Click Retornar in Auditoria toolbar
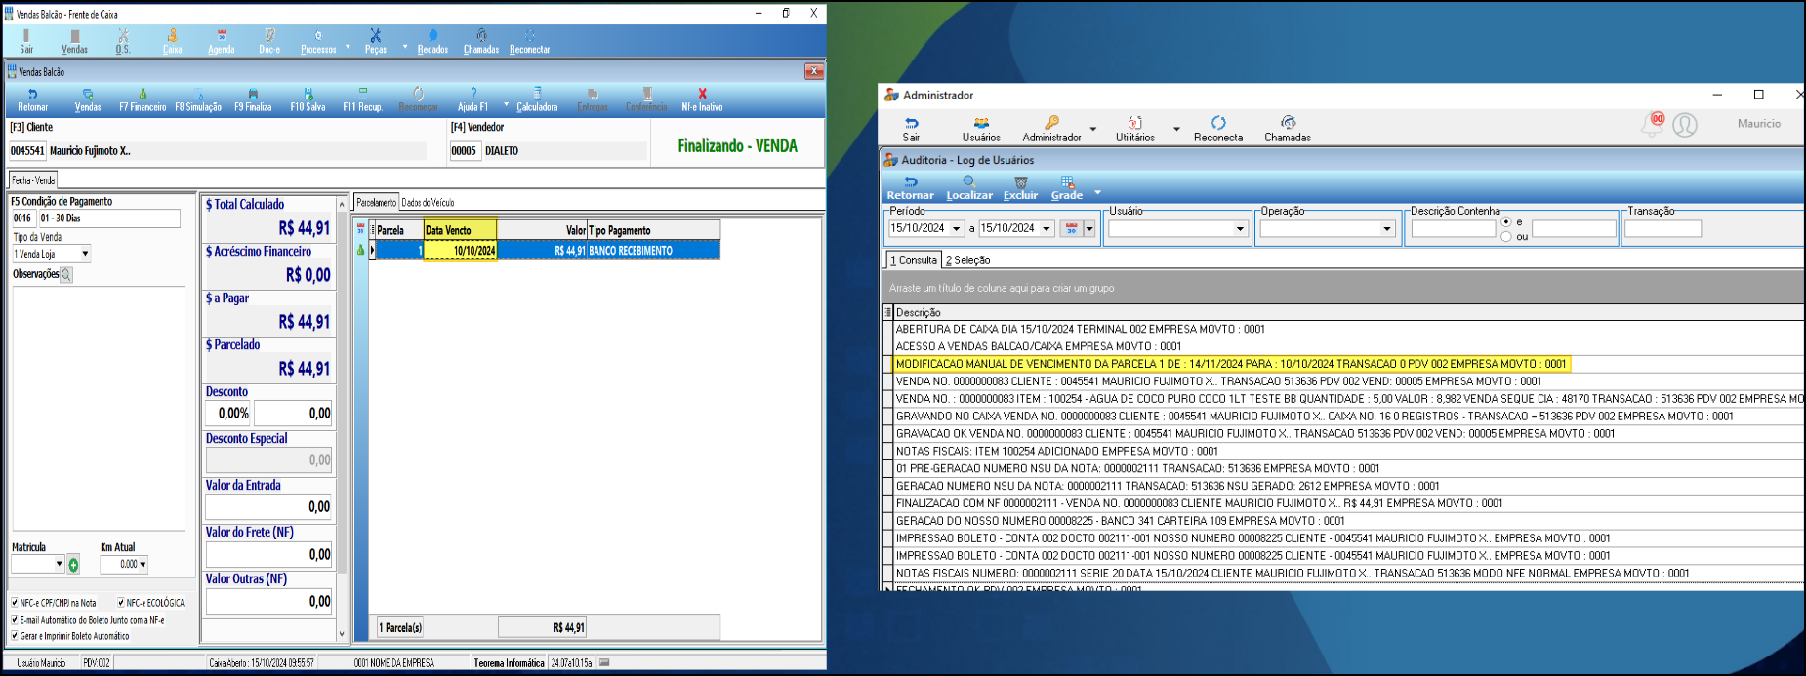Image resolution: width=1806 pixels, height=676 pixels. 910,188
